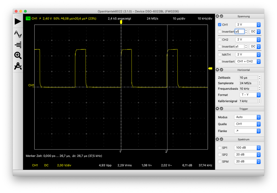Click the Samplerate 24 MS/s field
This screenshot has height=193, width=277.
pyautogui.click(x=249, y=83)
